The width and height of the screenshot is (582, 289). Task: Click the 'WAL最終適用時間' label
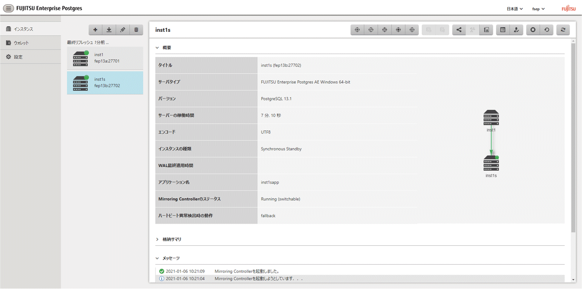click(176, 166)
